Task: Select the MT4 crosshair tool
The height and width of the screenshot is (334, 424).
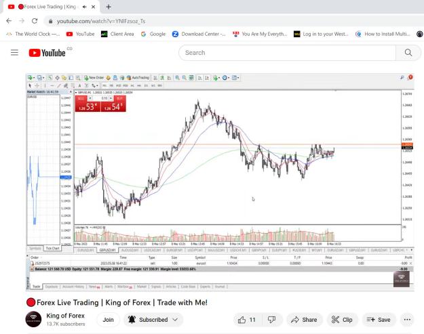Action: (37, 85)
